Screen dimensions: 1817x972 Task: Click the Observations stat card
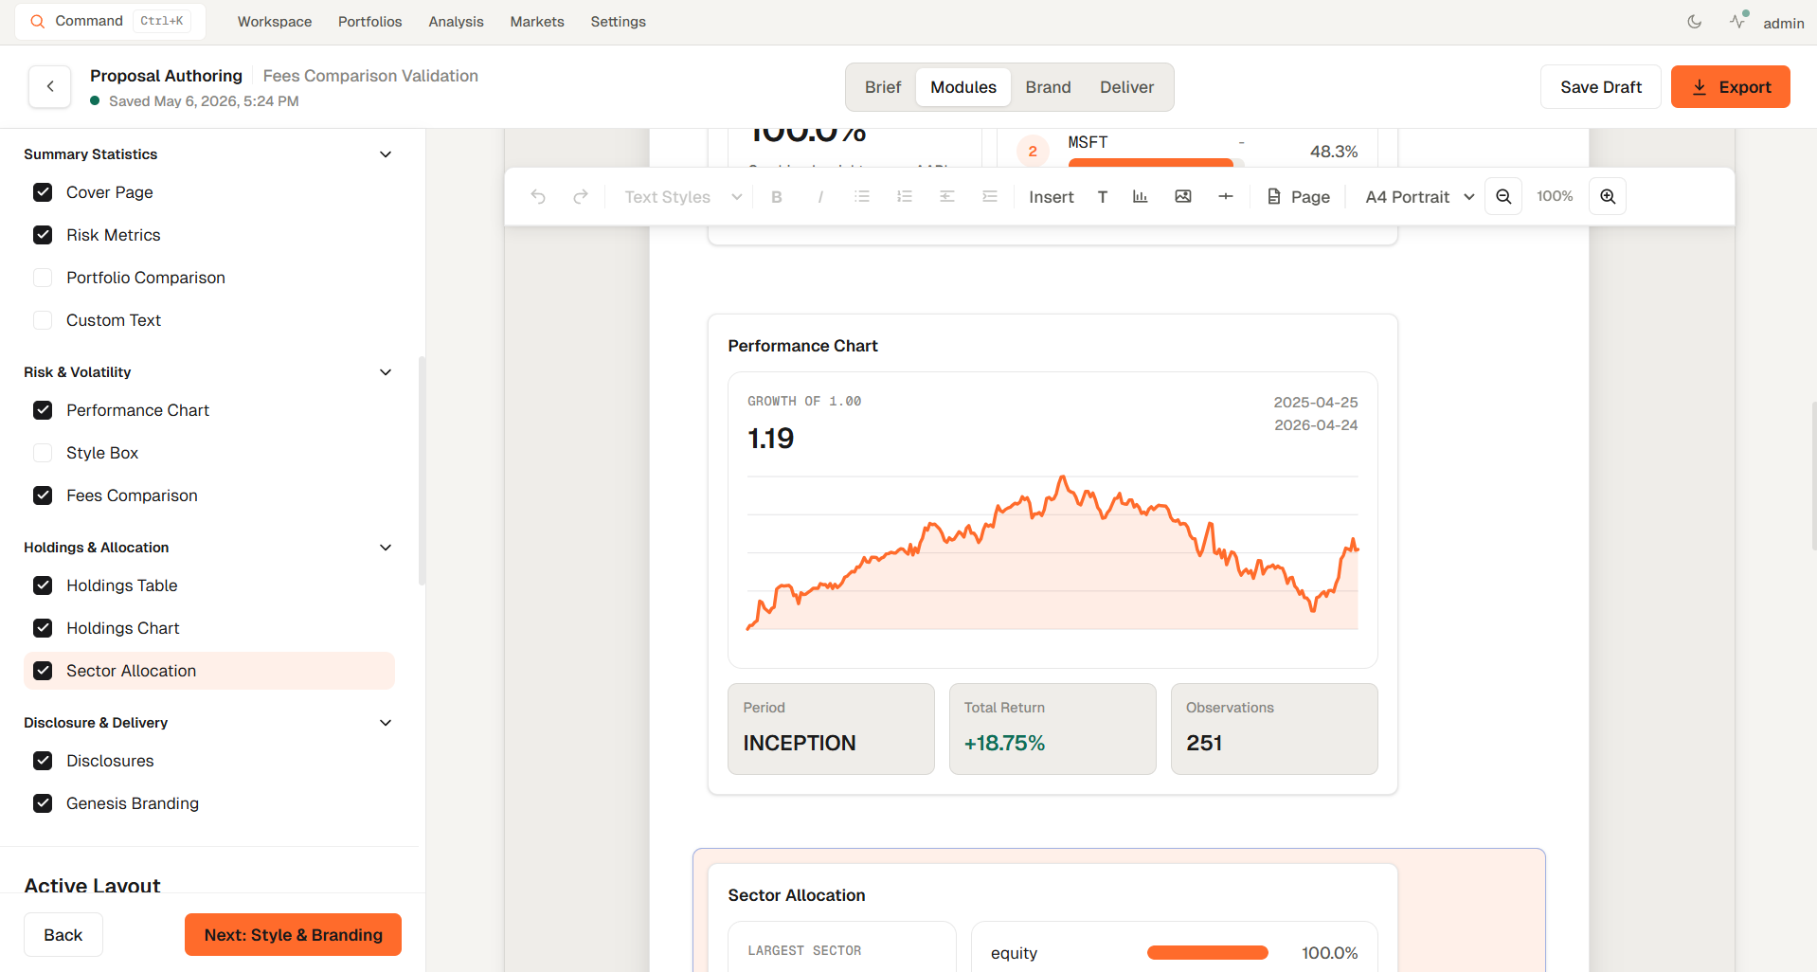[1274, 729]
